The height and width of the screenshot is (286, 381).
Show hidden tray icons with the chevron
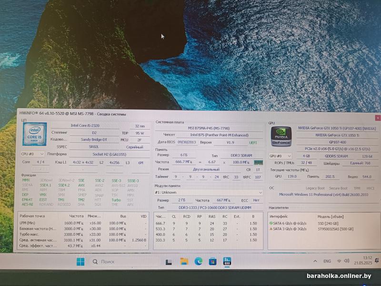click(315, 261)
